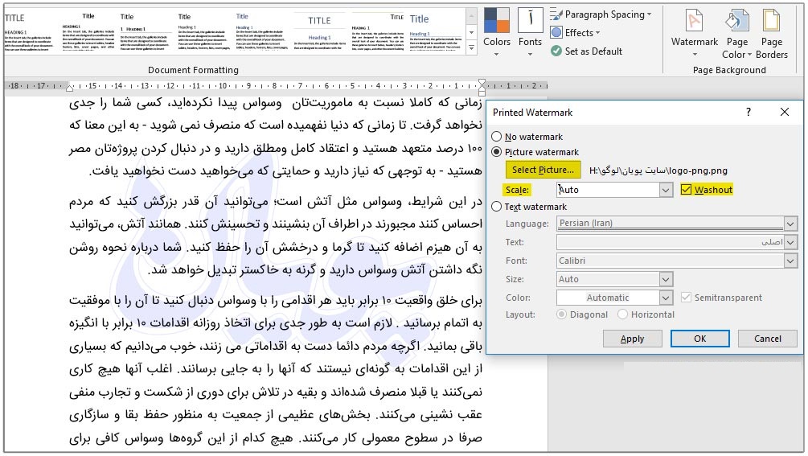Viewport: 808px width, 456px height.
Task: Click the Help question mark in the dialog
Action: (749, 113)
